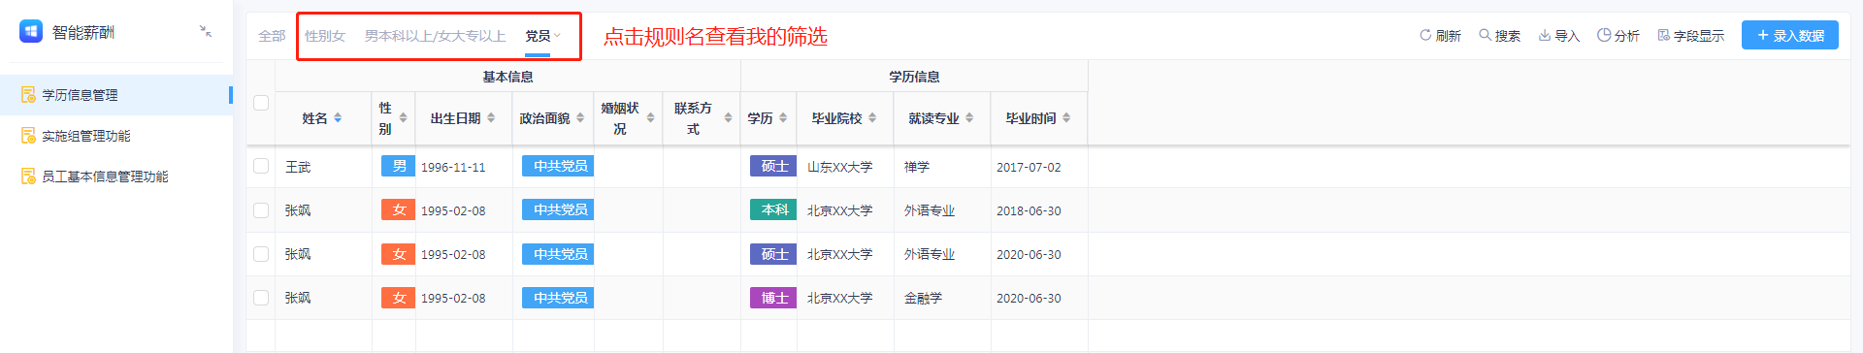Sort by the 姓名 column arrows
The width and height of the screenshot is (1863, 353).
(x=338, y=117)
